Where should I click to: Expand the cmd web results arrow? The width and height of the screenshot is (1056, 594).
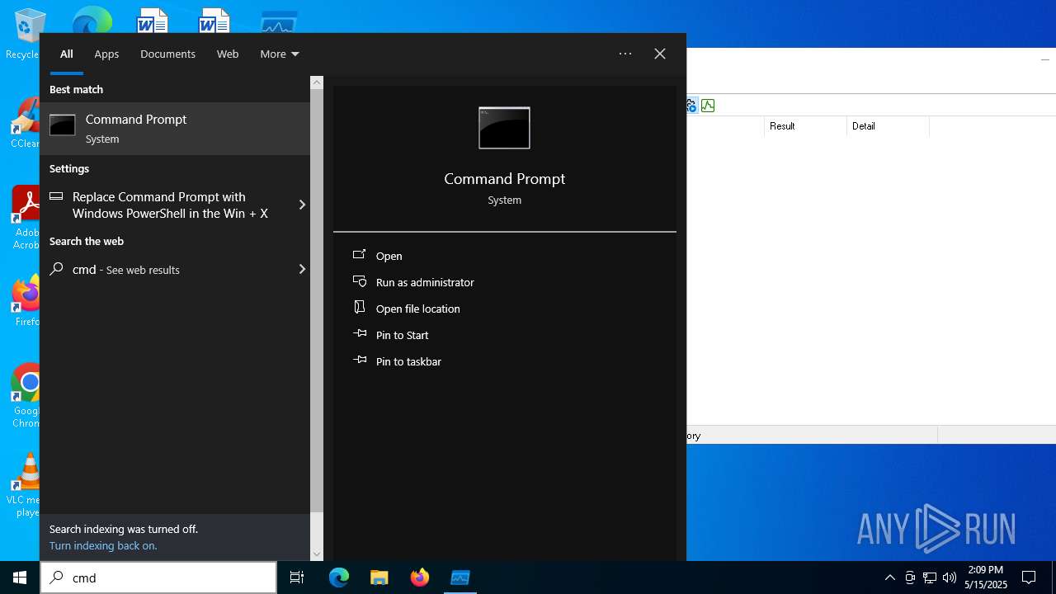[301, 269]
